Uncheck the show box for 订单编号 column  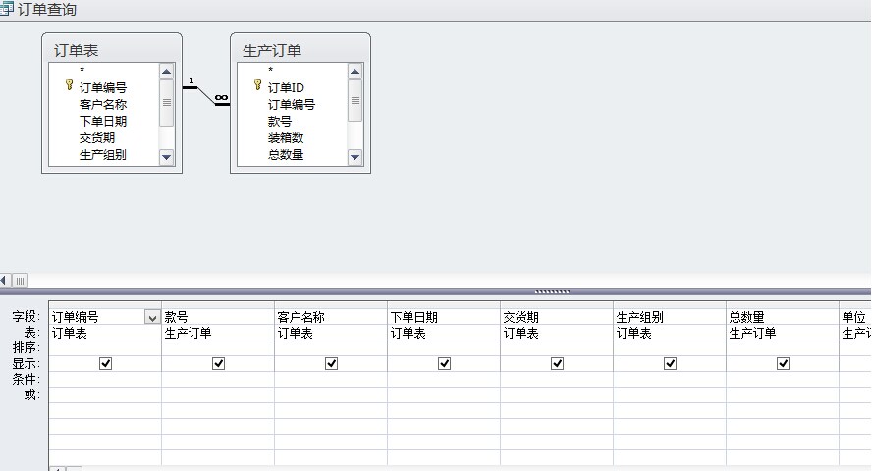click(x=106, y=363)
